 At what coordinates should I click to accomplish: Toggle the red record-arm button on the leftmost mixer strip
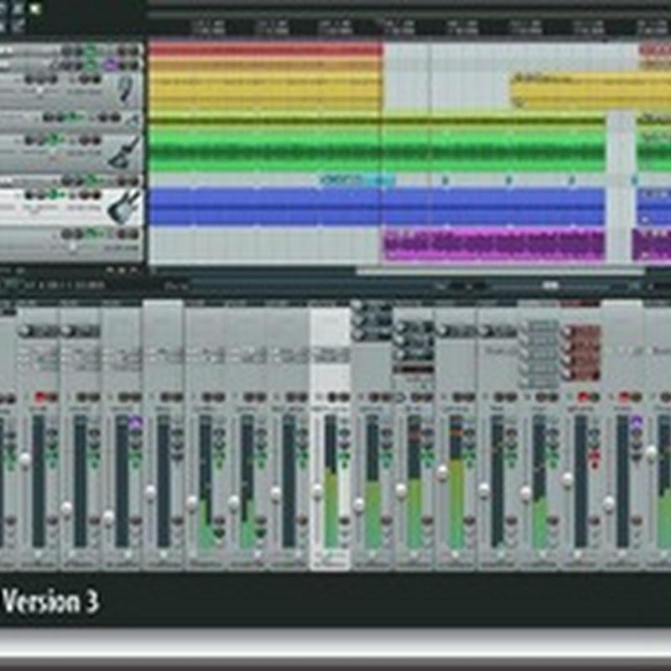tap(40, 397)
